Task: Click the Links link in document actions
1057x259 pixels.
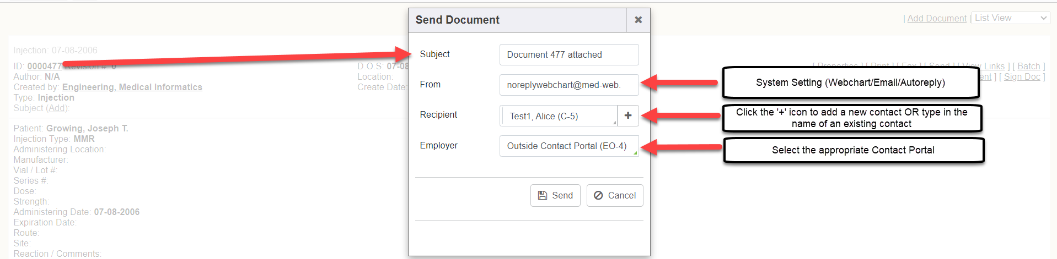Action: [x=995, y=67]
